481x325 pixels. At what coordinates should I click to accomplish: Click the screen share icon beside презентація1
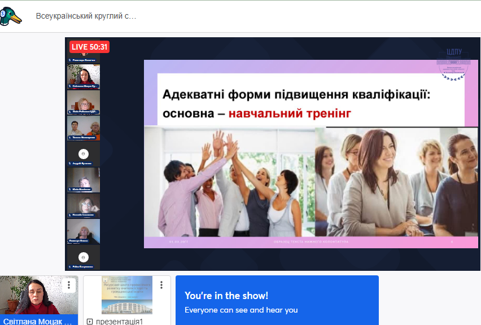pos(90,322)
